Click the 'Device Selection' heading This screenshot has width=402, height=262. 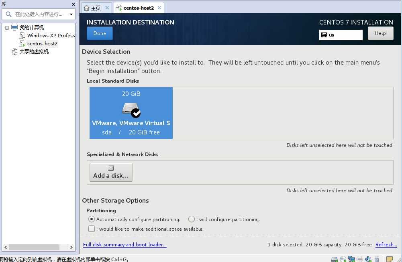click(106, 52)
